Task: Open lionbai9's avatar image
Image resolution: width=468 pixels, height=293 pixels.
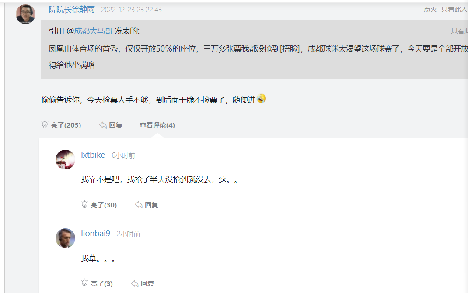Action: pyautogui.click(x=65, y=238)
